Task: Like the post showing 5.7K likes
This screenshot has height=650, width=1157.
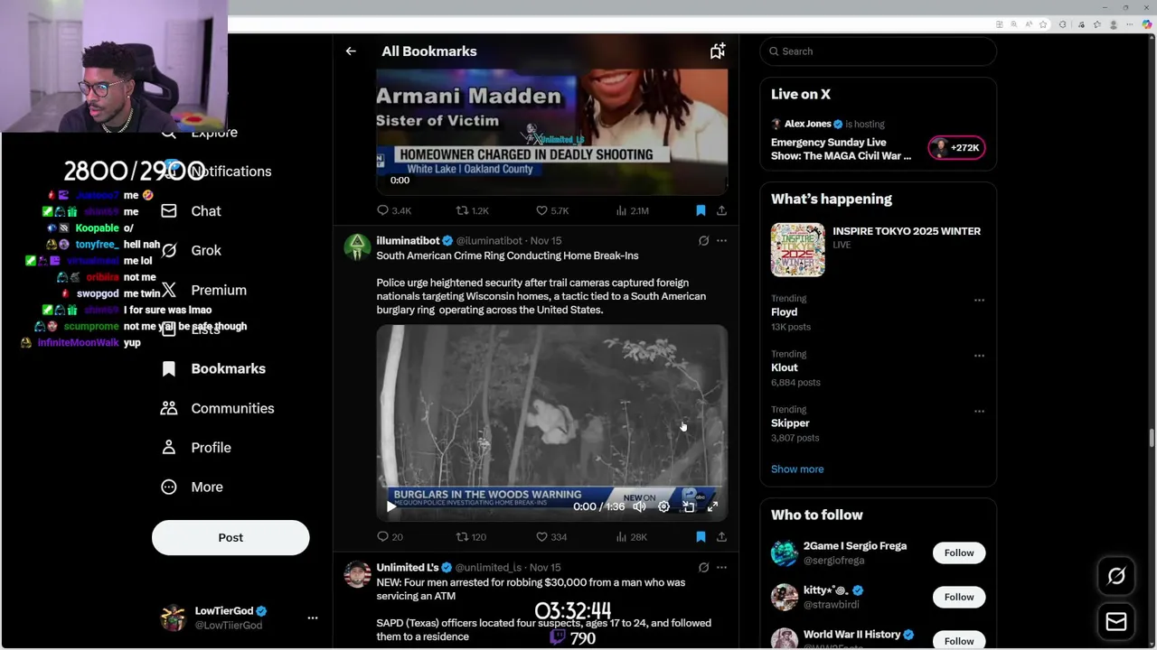Action: 552,210
